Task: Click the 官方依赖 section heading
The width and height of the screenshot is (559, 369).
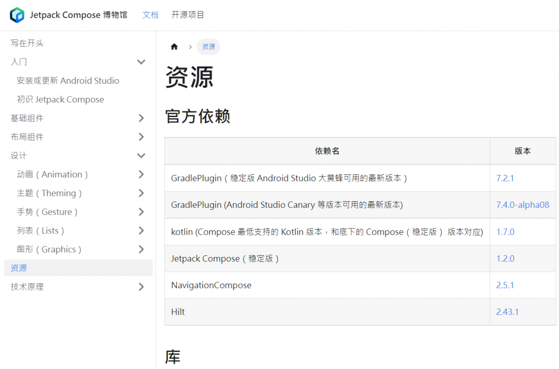Action: [x=198, y=116]
